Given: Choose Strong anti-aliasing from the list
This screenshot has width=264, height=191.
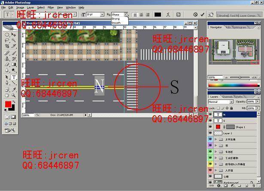Looking at the screenshot, I should coord(119,19).
